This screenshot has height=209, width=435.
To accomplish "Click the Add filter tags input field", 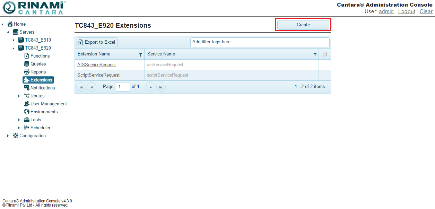I will click(260, 42).
